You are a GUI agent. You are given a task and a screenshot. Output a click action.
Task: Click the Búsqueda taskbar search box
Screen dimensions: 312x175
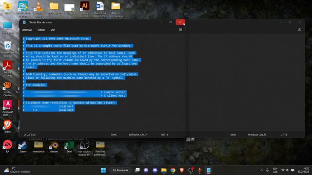pyautogui.click(x=120, y=170)
